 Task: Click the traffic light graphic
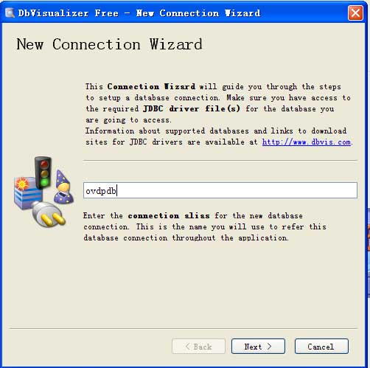tap(43, 173)
